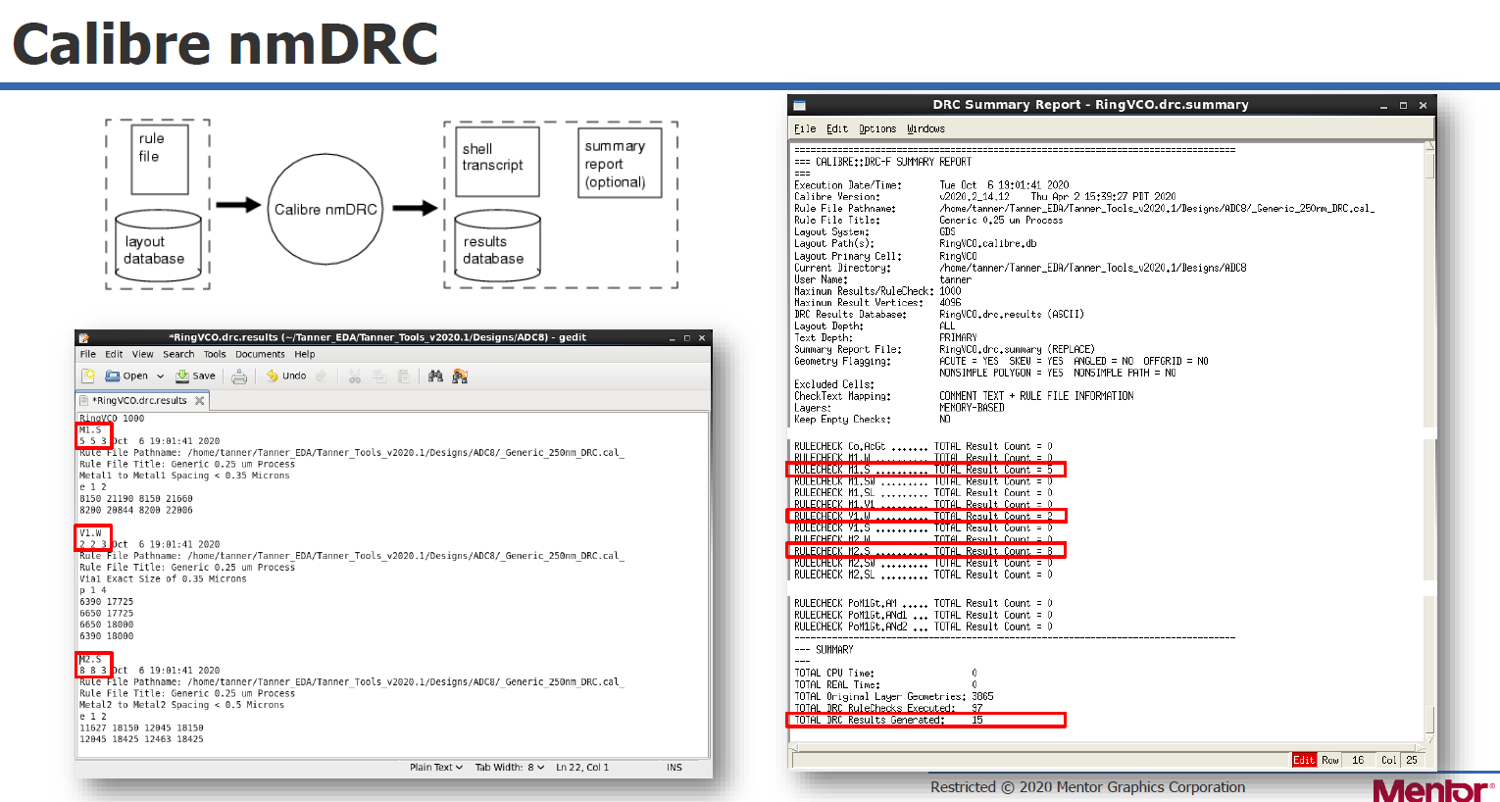Open Windows menu in DRC Summary Report

click(925, 128)
